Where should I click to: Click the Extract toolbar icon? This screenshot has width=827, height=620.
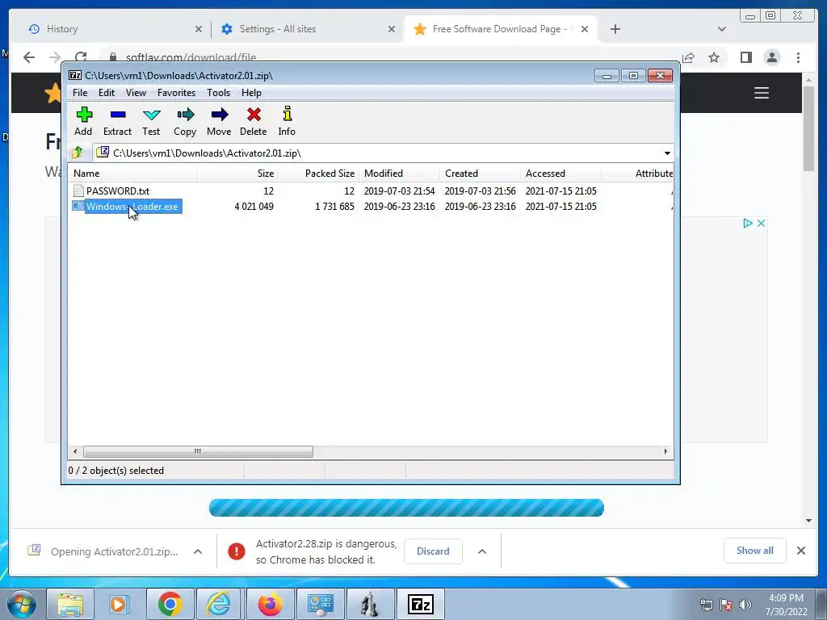click(117, 121)
